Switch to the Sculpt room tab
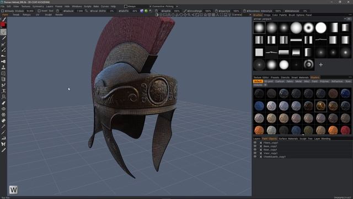The height and width of the screenshot is (199, 353). pos(48,15)
